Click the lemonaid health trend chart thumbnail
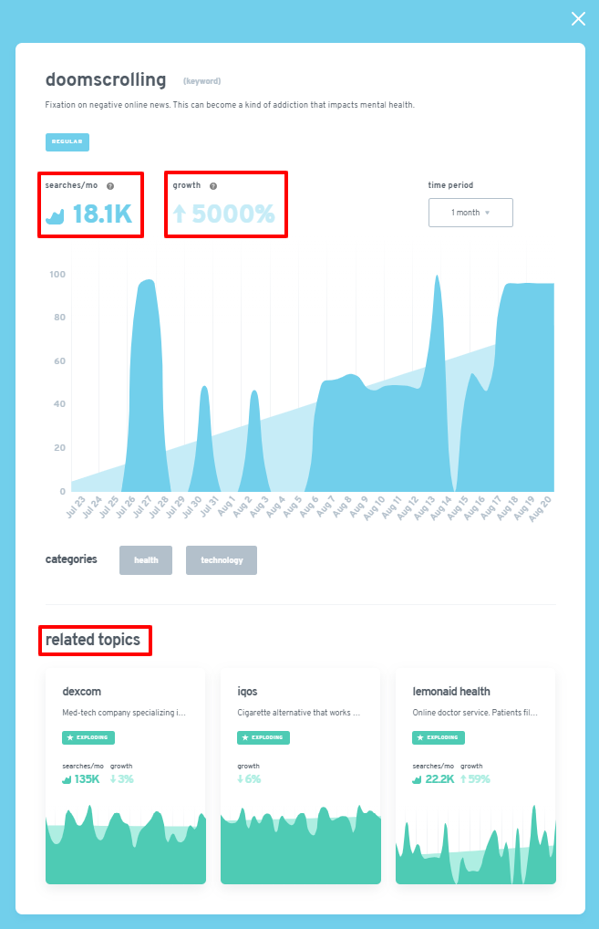Image resolution: width=599 pixels, height=929 pixels. coord(476,844)
